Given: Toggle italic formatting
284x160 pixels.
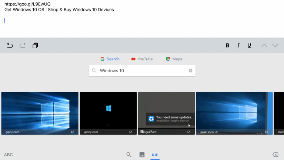Looking at the screenshot, I should [238, 46].
